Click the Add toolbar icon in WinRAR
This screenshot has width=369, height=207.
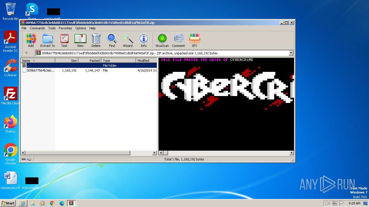[x=31, y=40]
